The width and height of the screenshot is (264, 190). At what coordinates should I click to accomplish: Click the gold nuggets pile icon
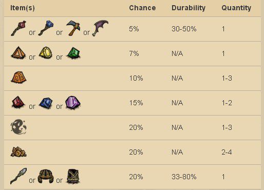coord(18,151)
